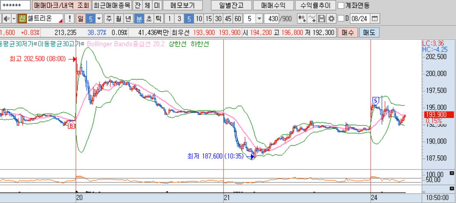Click the green 신 stock search icon
The height and width of the screenshot is (203, 456).
coord(22,19)
